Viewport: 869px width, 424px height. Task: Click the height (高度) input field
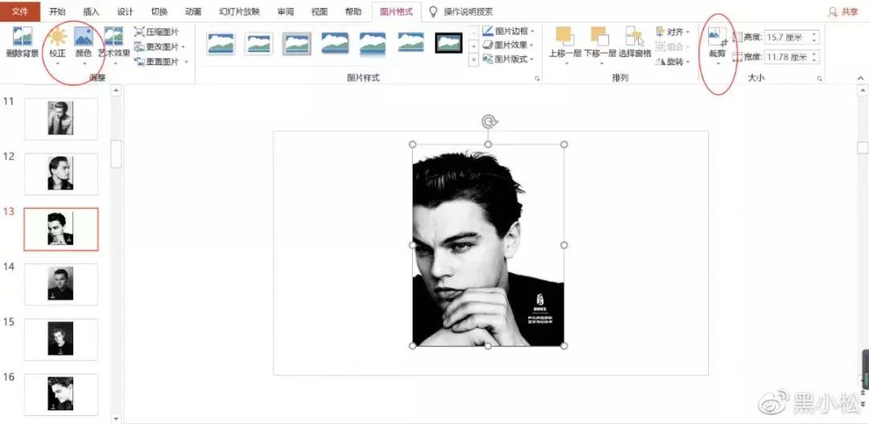tap(786, 38)
